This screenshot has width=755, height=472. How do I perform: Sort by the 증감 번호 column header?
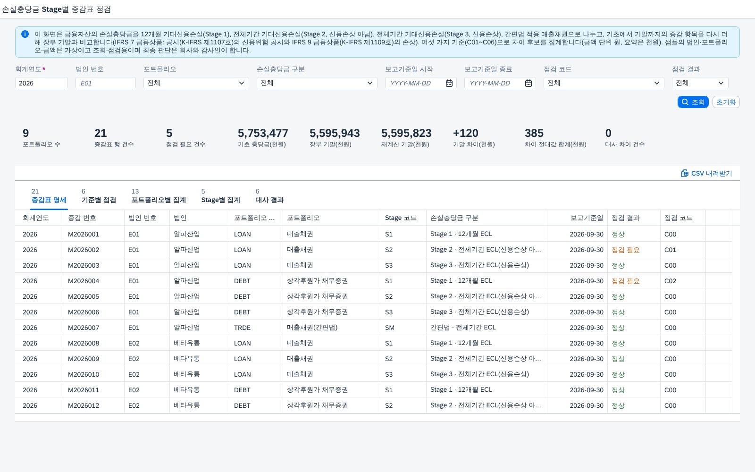point(94,218)
